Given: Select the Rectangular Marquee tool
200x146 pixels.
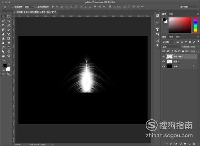Looking at the screenshot, I should (x=9, y=17).
